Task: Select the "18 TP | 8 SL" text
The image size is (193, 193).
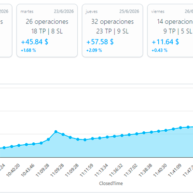Action: coord(47,31)
